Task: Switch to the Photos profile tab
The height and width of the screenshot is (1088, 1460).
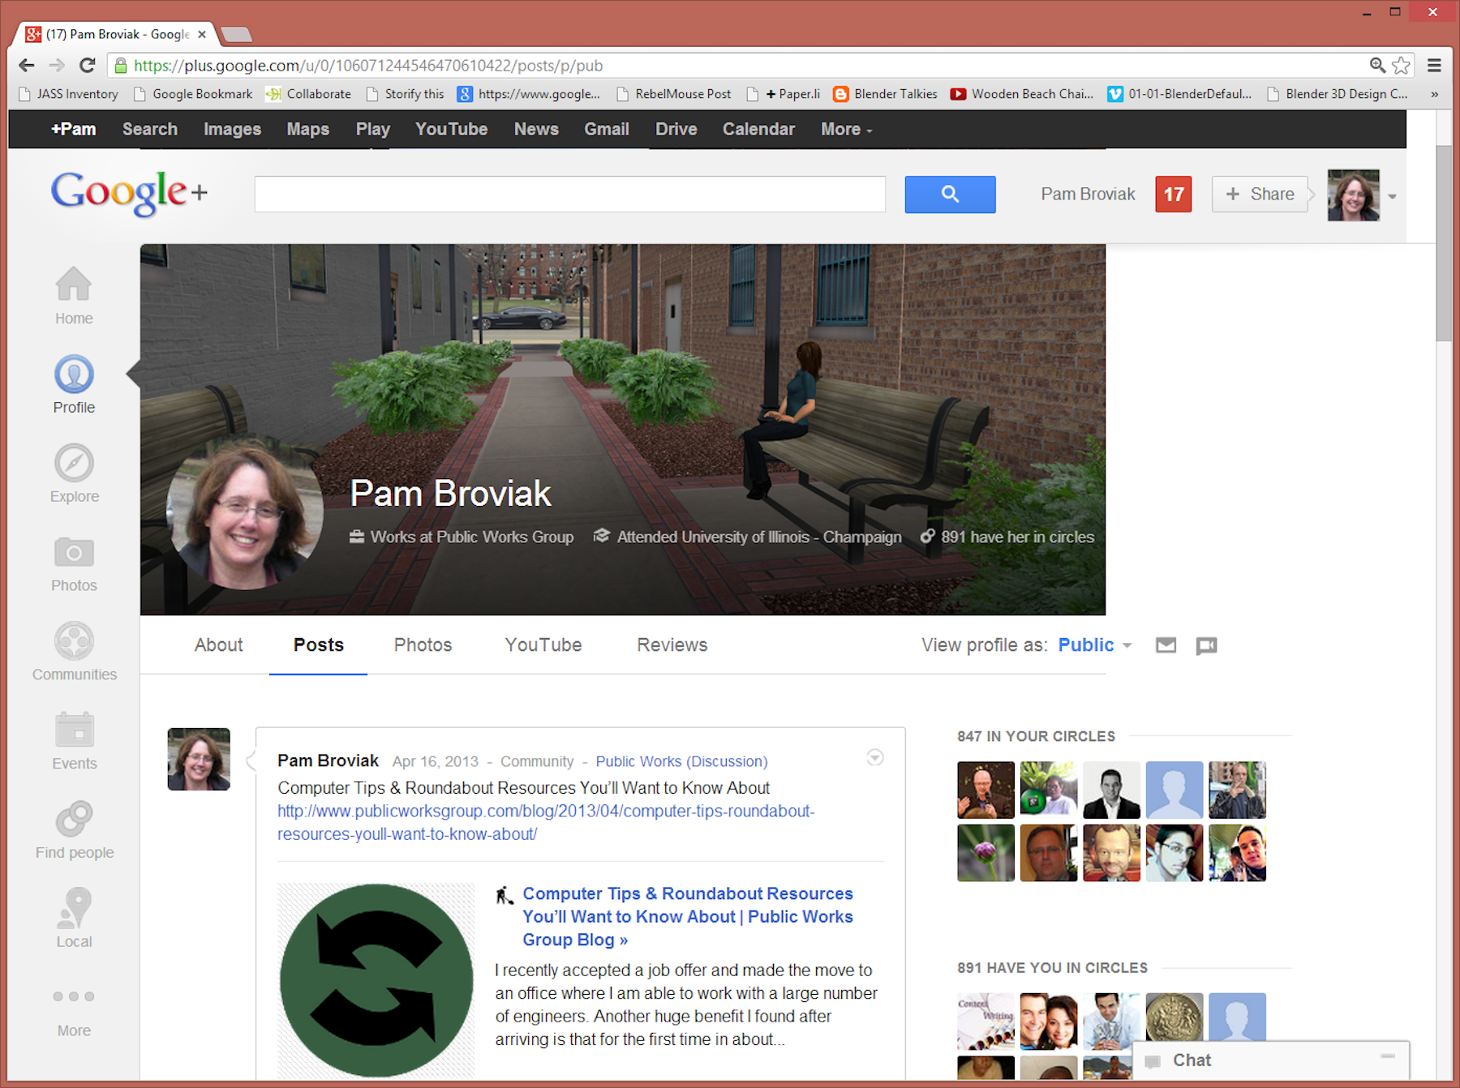Action: point(423,645)
